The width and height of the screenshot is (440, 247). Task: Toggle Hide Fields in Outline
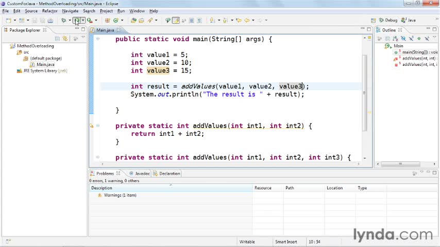coord(403,39)
